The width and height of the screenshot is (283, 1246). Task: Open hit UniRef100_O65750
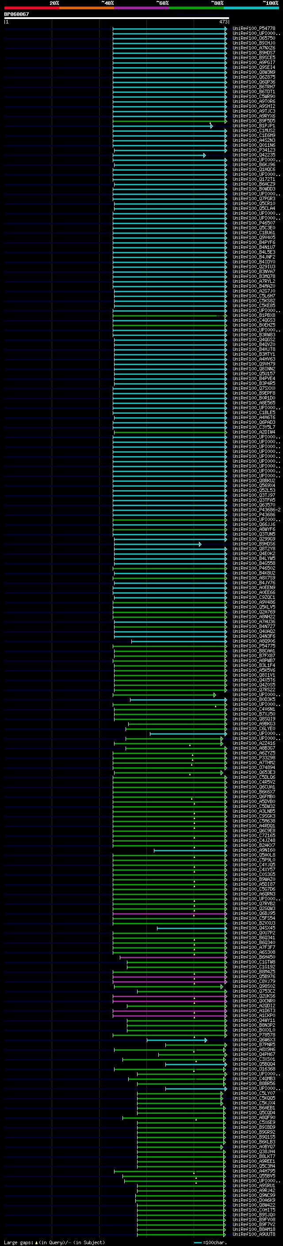coord(254,38)
